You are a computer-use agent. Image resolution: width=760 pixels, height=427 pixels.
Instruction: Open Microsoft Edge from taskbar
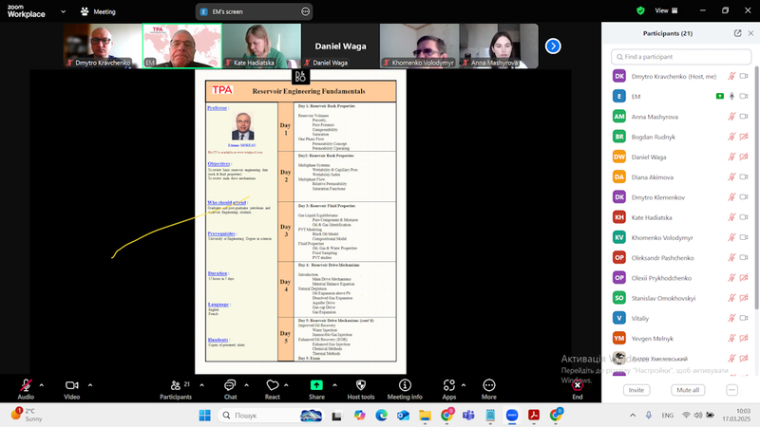pos(382,416)
